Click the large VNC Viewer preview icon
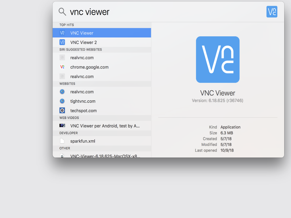 [218, 60]
